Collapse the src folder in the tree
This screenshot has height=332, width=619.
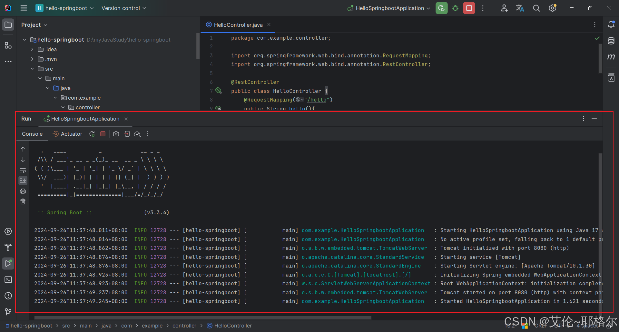tap(32, 69)
